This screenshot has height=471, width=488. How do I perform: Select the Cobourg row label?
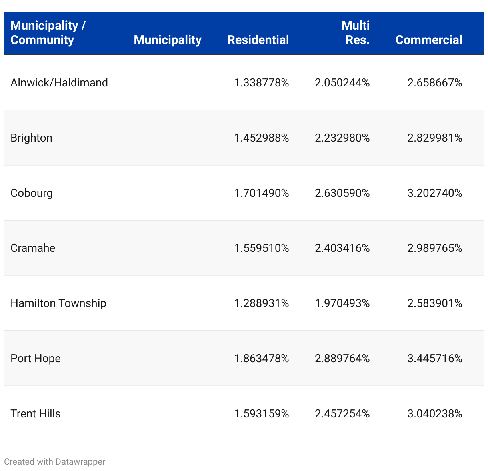(32, 193)
